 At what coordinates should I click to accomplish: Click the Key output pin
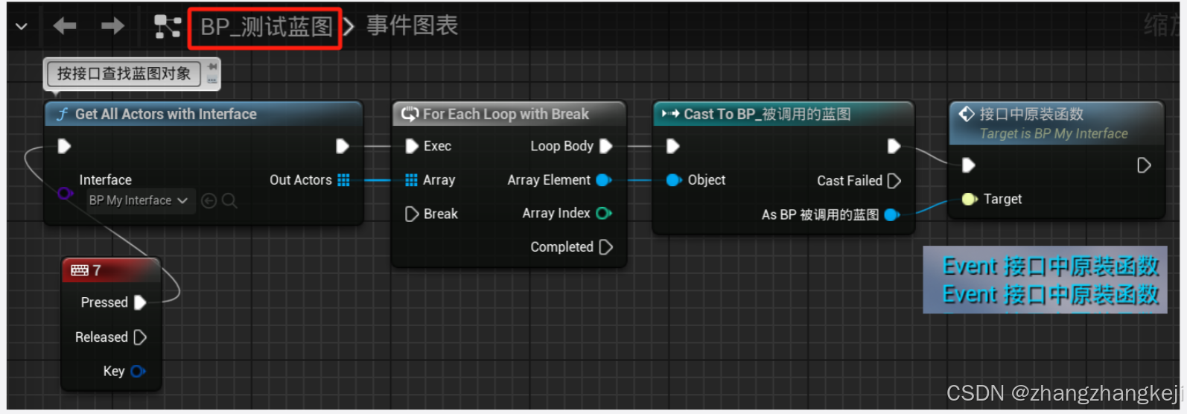tap(139, 371)
